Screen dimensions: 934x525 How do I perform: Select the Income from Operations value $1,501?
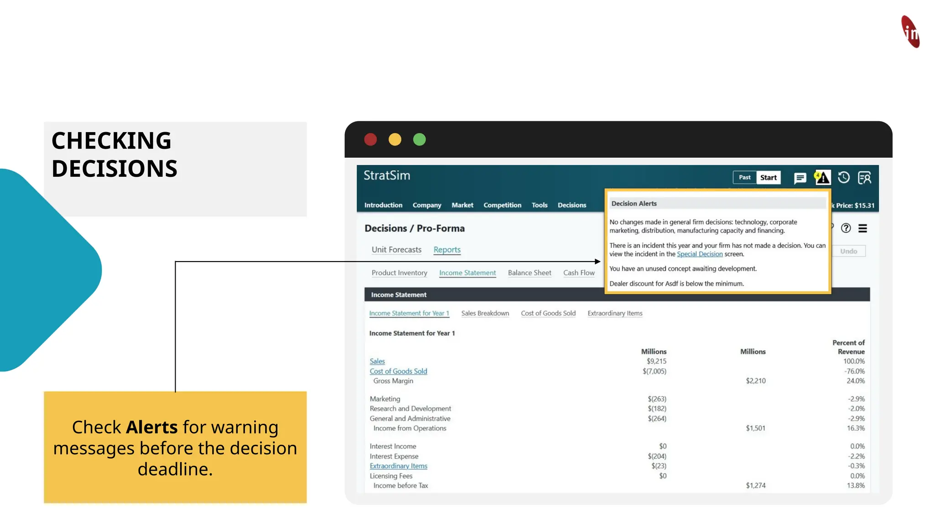[x=756, y=428]
